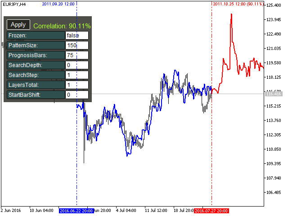Image resolution: width=288 pixels, height=216 pixels.
Task: Click the 115.215 price scale label
Action: [274, 106]
